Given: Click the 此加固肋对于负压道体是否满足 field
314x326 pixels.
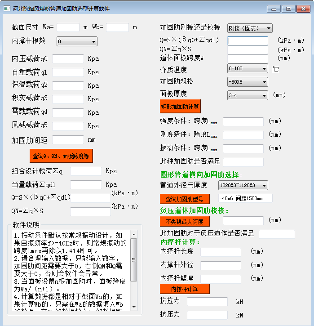Looking at the screenshot, I should [277, 234].
